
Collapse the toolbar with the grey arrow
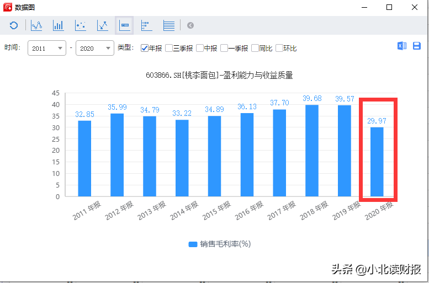pyautogui.click(x=190, y=25)
